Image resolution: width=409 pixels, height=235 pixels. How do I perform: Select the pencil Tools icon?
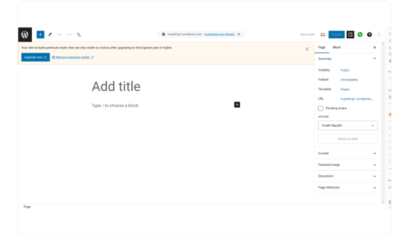pyautogui.click(x=50, y=34)
